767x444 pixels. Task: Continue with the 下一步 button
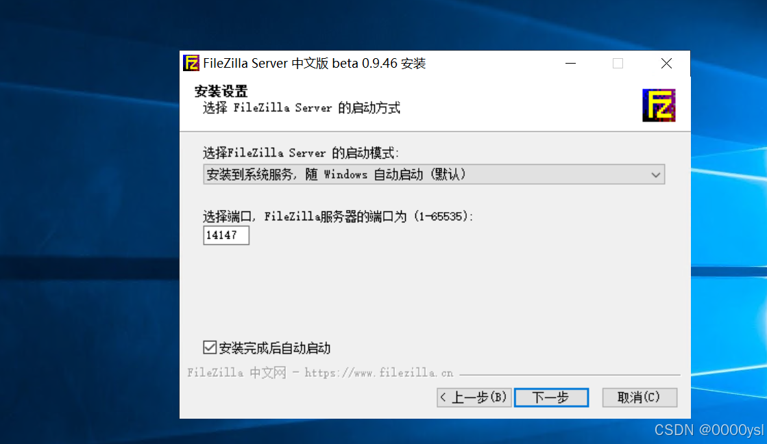click(551, 397)
